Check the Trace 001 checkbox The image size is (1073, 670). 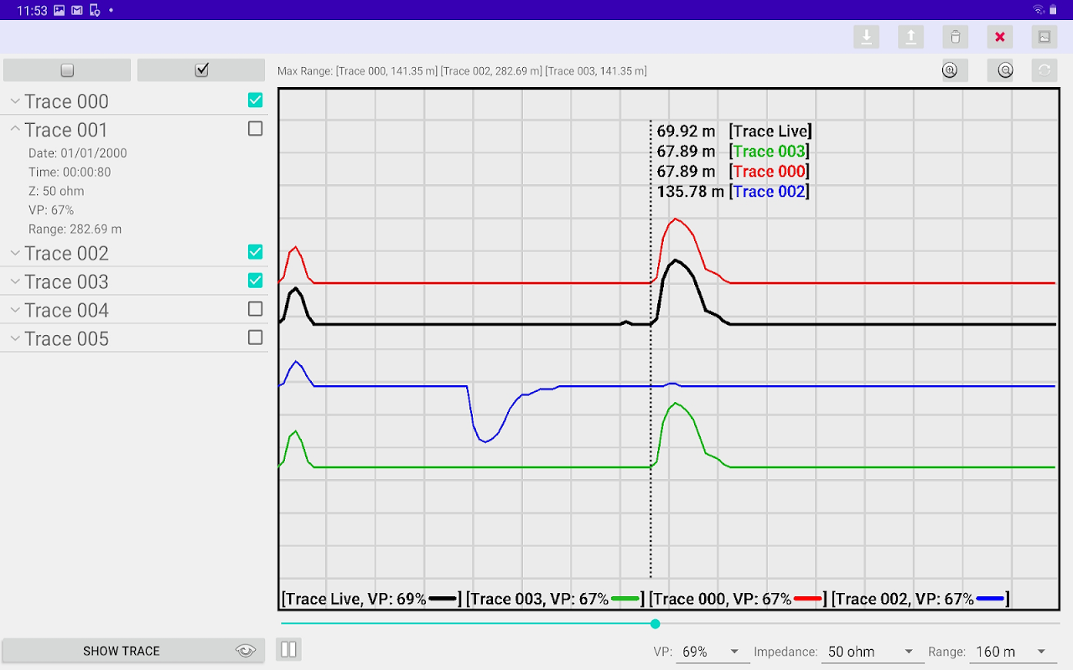point(255,129)
